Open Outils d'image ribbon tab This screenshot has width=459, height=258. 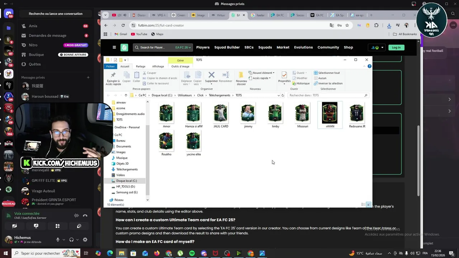click(x=180, y=66)
